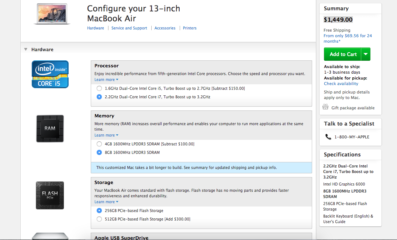Choose 512GB PCIe-based Flash Storage
Image resolution: width=397 pixels, height=240 pixels.
click(99, 219)
